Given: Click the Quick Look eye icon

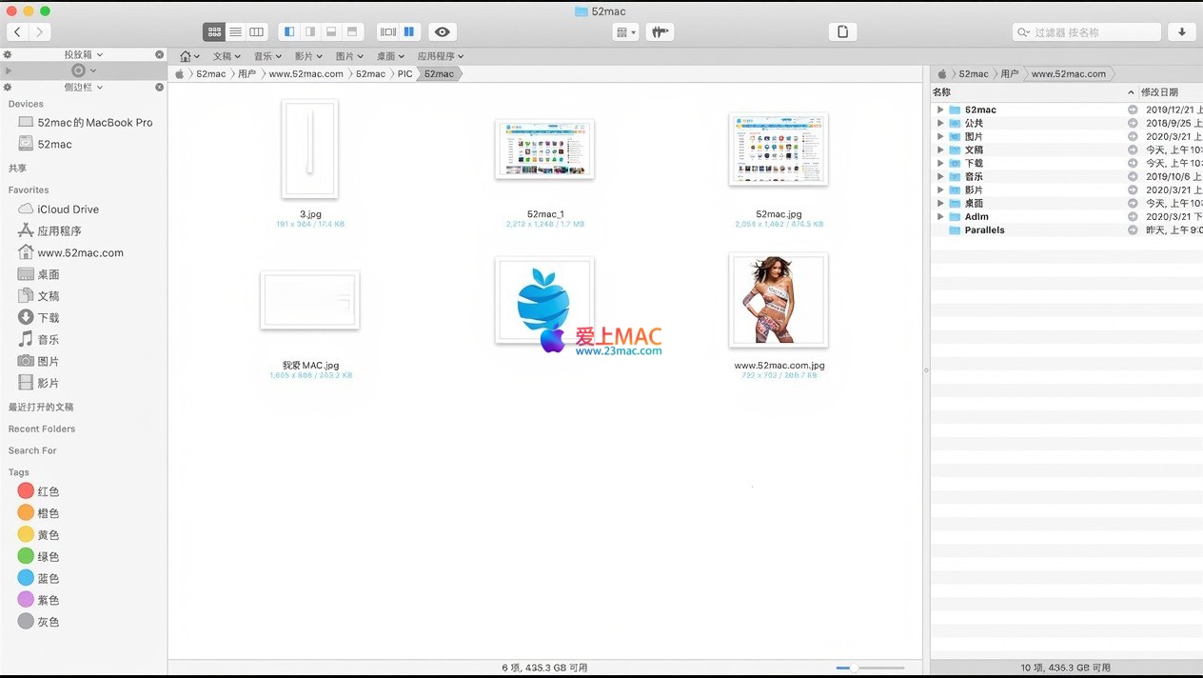Looking at the screenshot, I should coord(442,31).
